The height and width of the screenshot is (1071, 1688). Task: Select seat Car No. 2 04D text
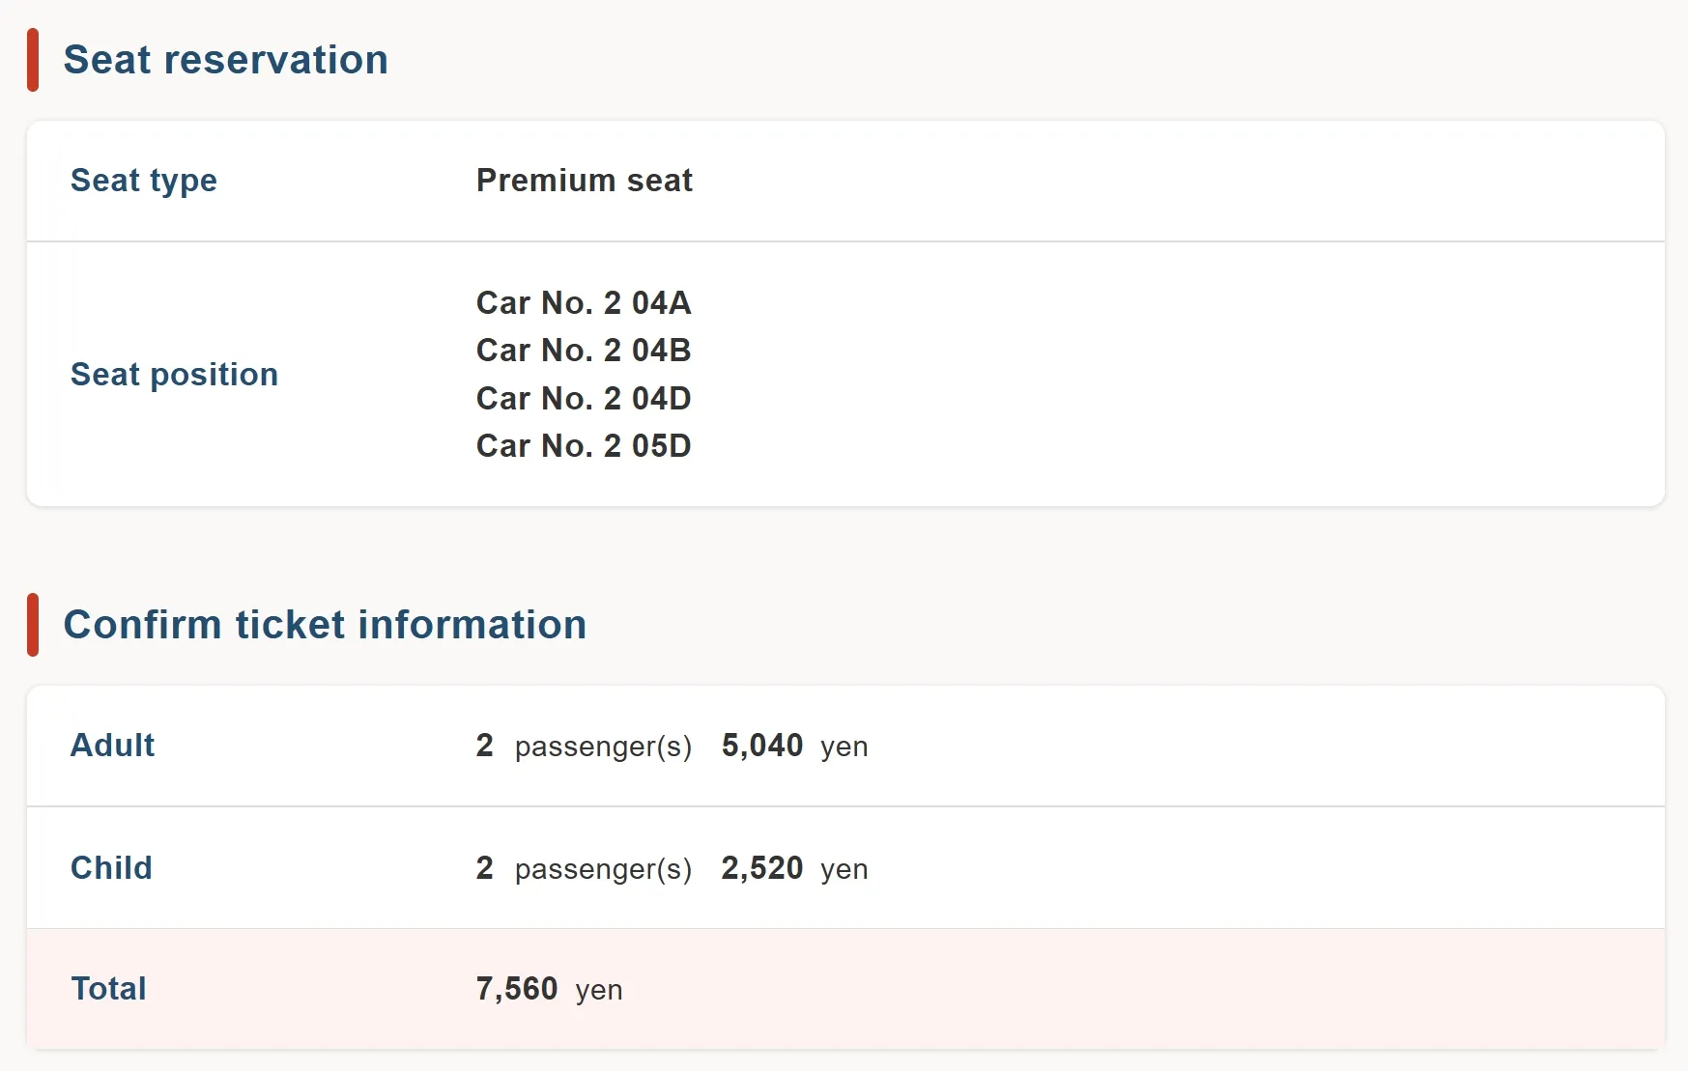584,399
